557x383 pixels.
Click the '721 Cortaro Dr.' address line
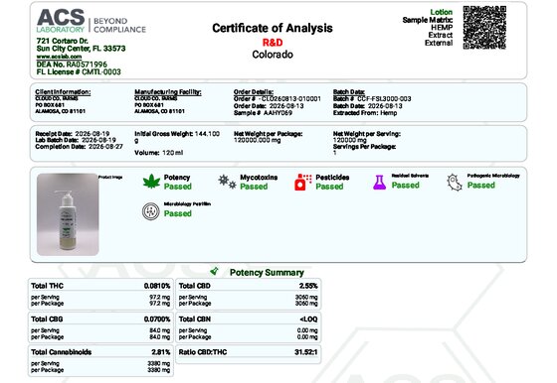(x=62, y=41)
